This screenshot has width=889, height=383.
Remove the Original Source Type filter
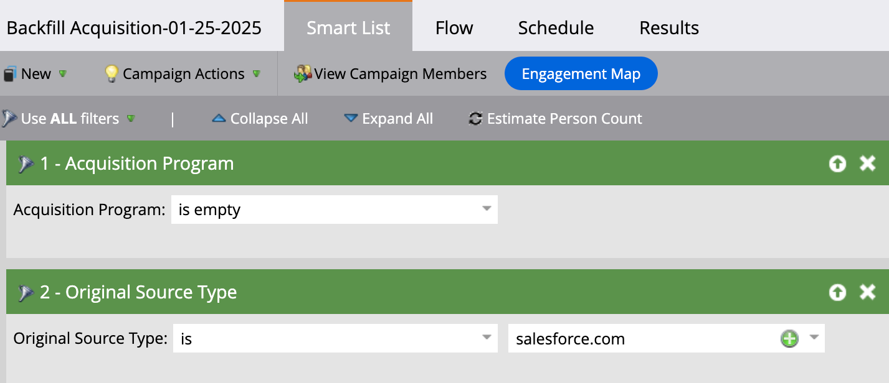[x=867, y=292]
